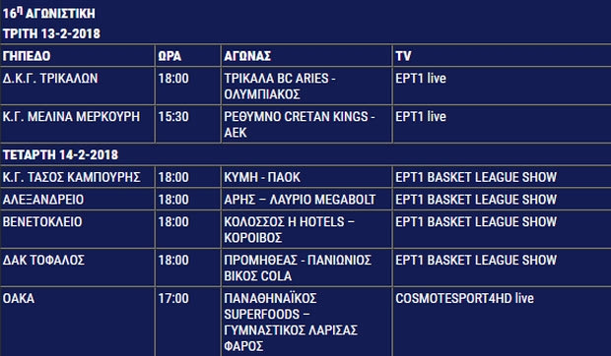Click the 16η ΑΓΩΝΙΣΤΙΚΗ heading

(48, 13)
